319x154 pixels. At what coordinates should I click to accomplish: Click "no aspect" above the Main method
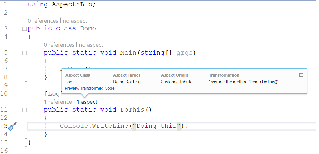tap(91, 45)
